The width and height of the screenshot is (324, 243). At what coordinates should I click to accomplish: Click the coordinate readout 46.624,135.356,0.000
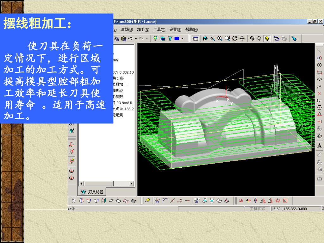pos(289,209)
